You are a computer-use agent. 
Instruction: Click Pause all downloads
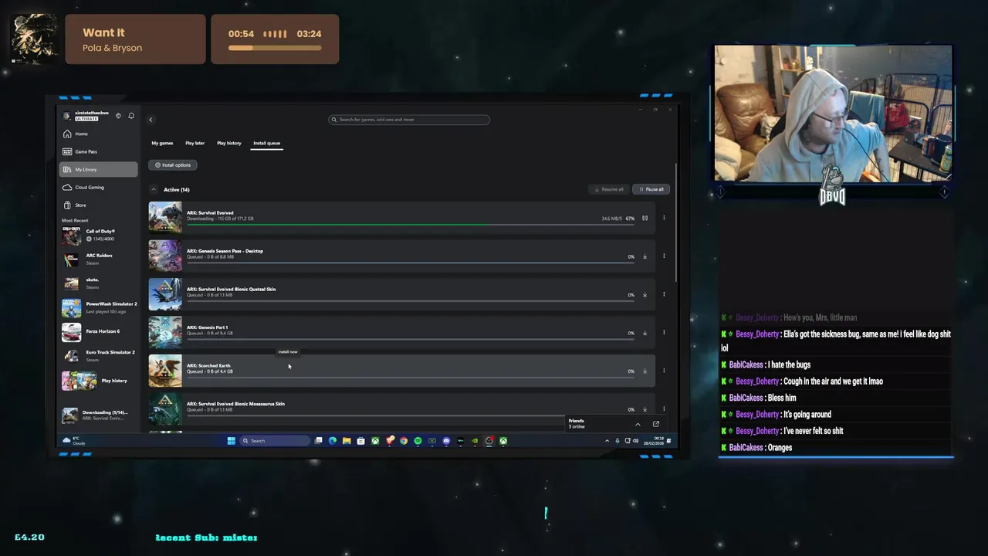[651, 189]
